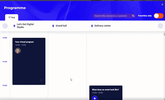Click the speaker avatar in virtual program
The height and width of the screenshot is (100, 165).
pyautogui.click(x=18, y=51)
